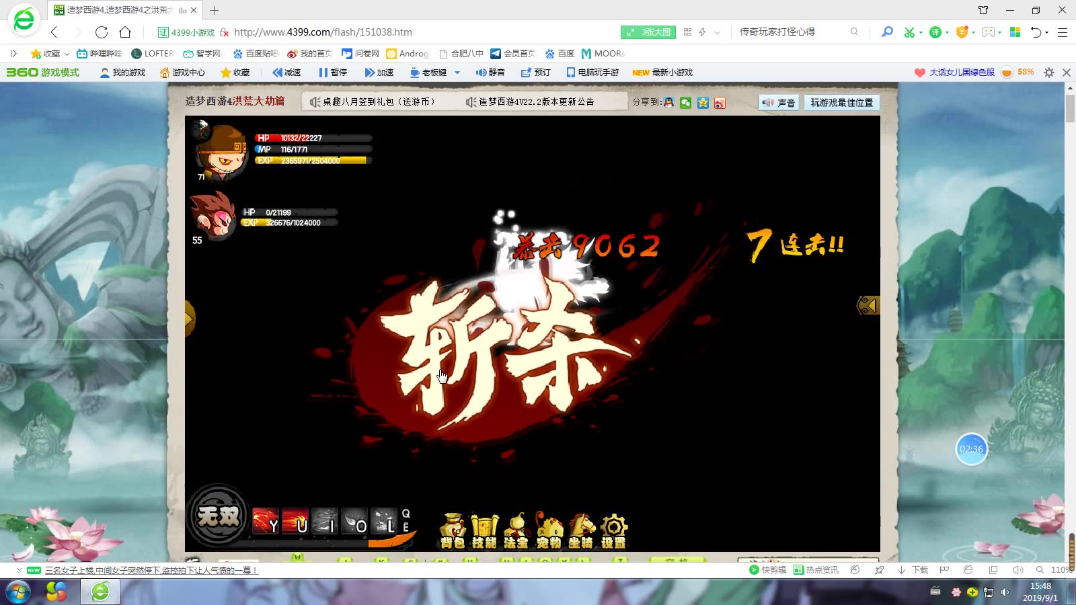
Task: Open the browser hamburger main menu
Action: (x=1063, y=32)
